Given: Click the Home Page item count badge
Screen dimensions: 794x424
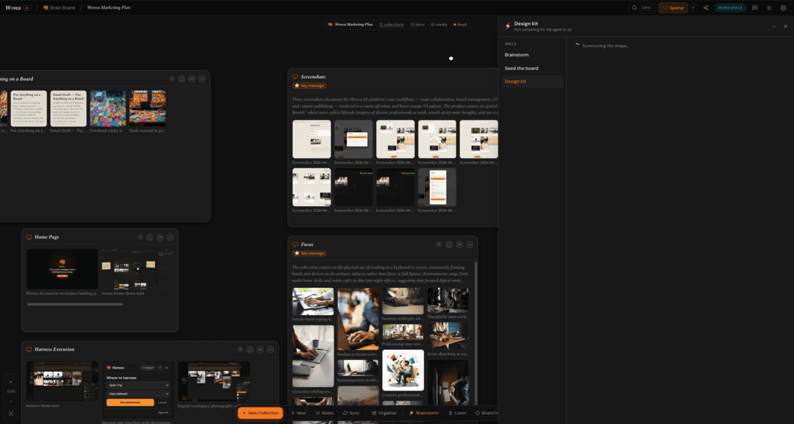Looking at the screenshot, I should coord(140,237).
